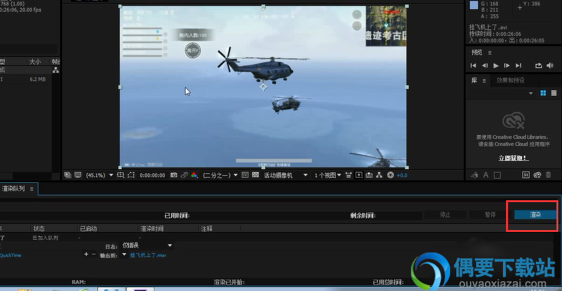
Task: Click the trash icon in library panel
Action: pyautogui.click(x=548, y=175)
